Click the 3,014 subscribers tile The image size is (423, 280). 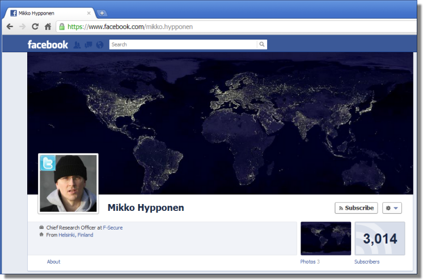(x=380, y=239)
